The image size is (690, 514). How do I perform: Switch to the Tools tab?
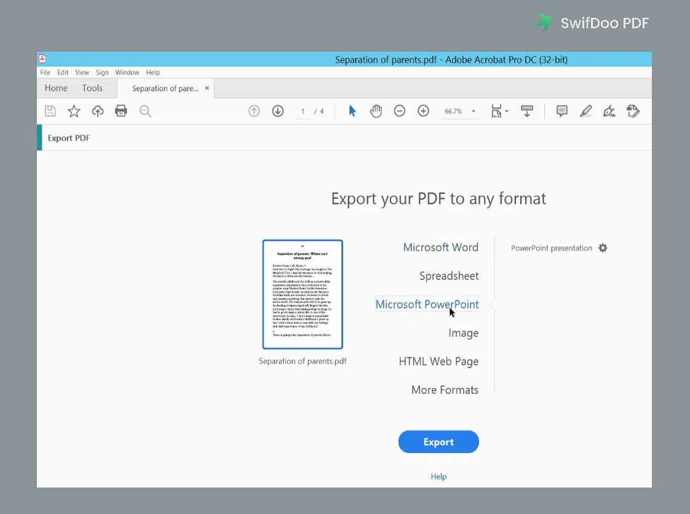coord(92,88)
